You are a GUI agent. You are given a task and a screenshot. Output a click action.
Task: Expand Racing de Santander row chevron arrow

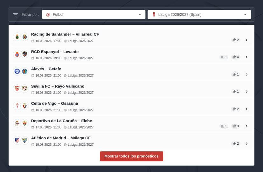coord(246,40)
